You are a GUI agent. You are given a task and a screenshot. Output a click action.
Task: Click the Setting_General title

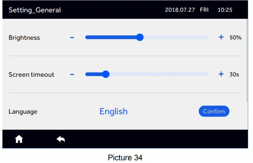click(34, 10)
